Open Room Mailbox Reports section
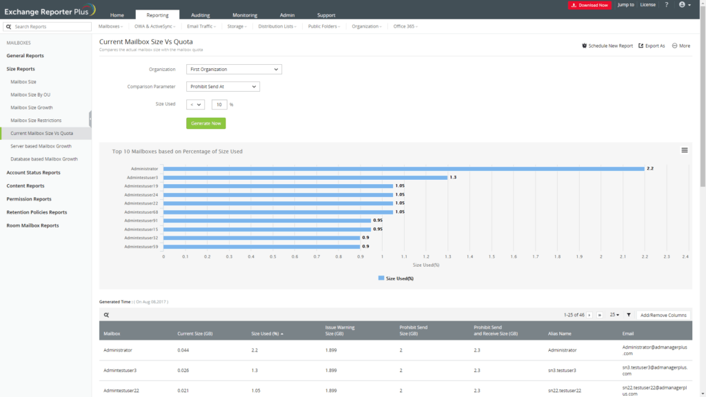706x397 pixels. (32, 225)
